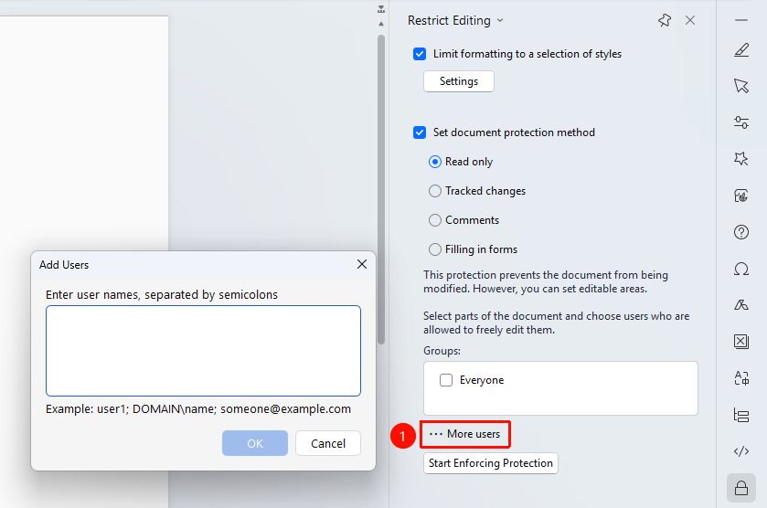Click the crossed box icon in sidebar
767x508 pixels.
tap(741, 342)
